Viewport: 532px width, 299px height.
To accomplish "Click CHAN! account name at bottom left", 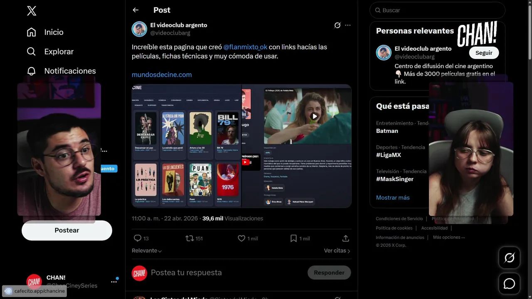I will click(x=56, y=277).
